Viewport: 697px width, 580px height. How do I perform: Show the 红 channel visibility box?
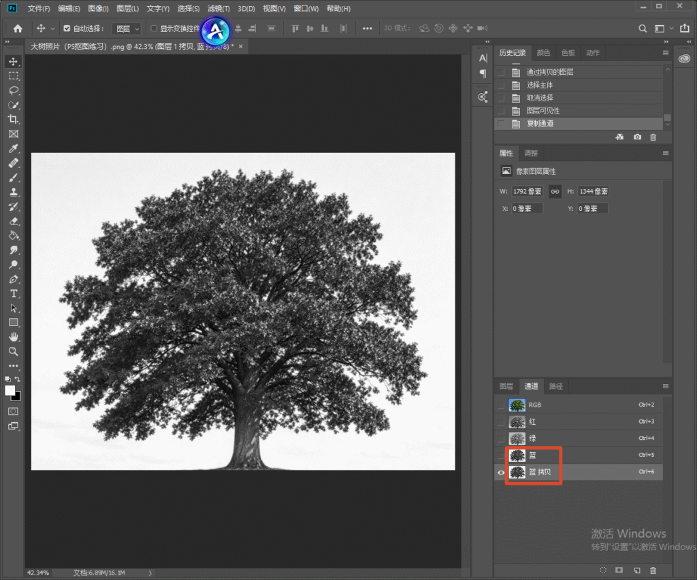[x=501, y=422]
